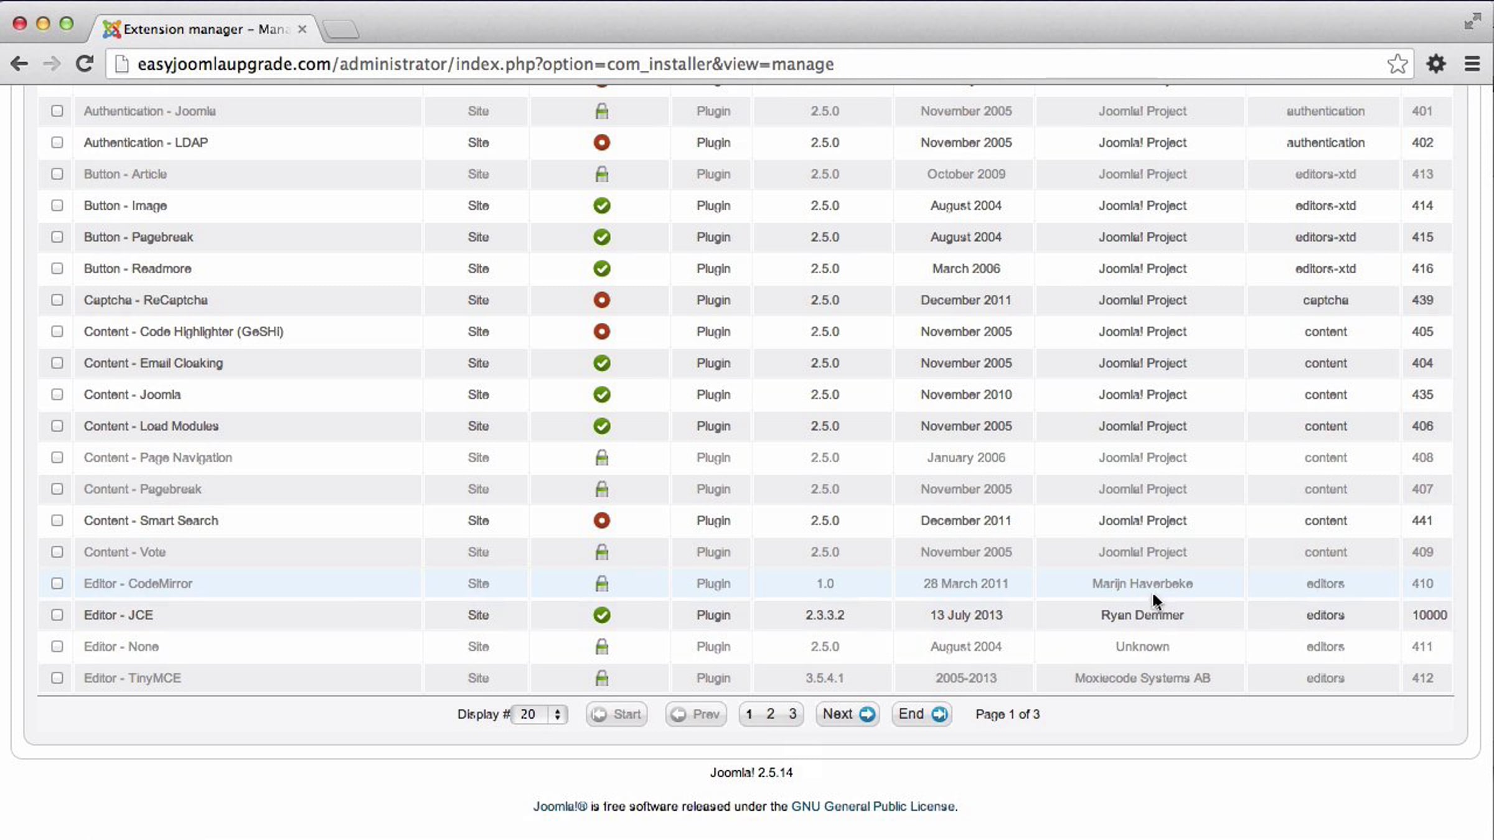Open the Display # 20 dropdown

click(x=539, y=714)
